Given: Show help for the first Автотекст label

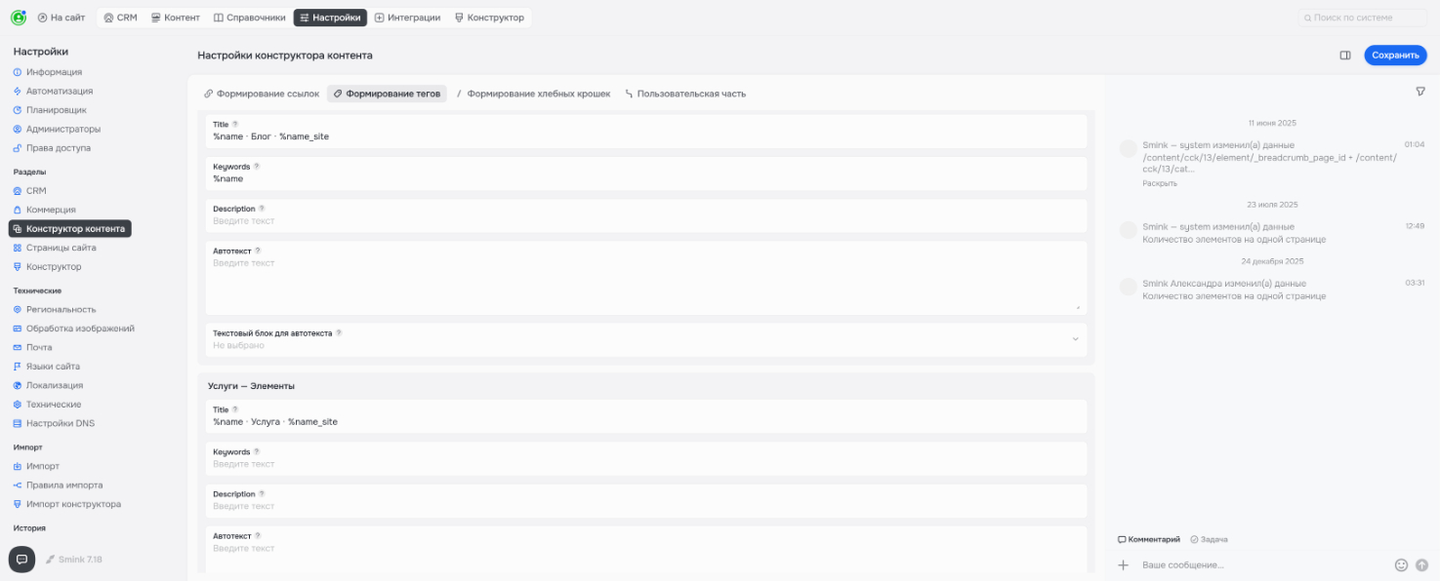Looking at the screenshot, I should [258, 251].
